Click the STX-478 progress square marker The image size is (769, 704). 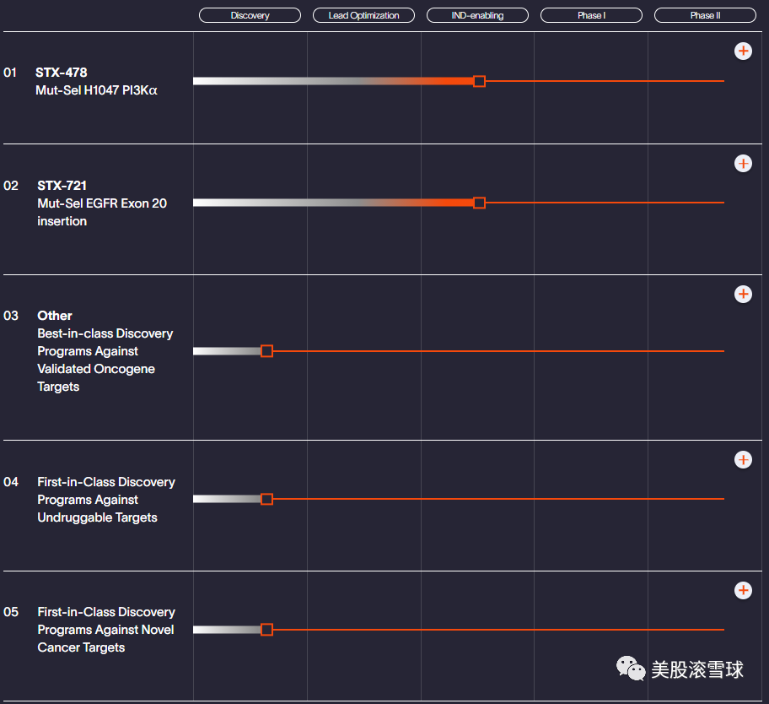479,81
